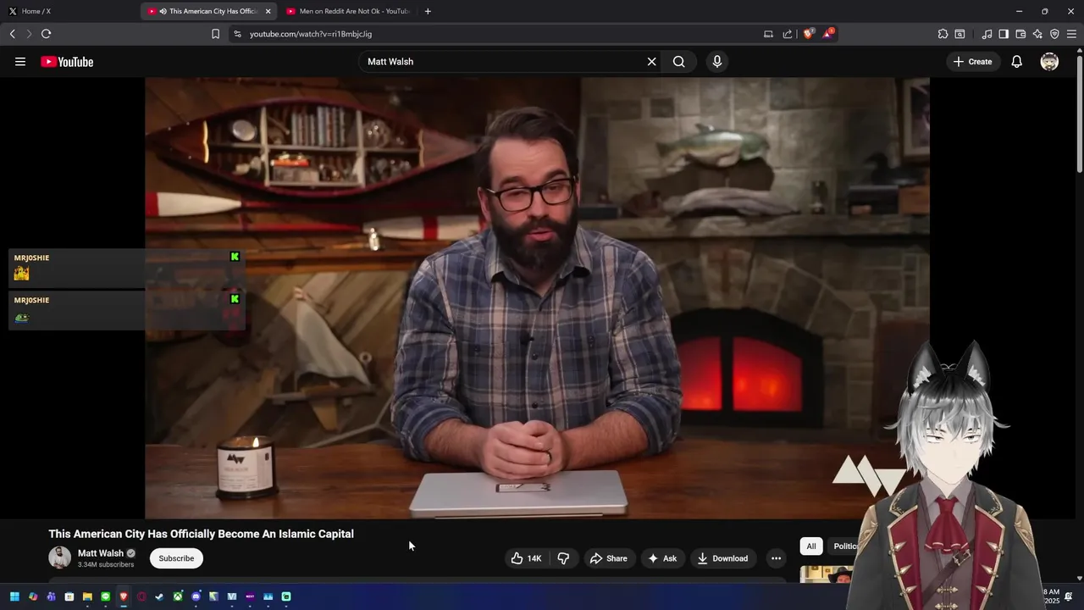The width and height of the screenshot is (1084, 610).
Task: Download the video
Action: 723,558
